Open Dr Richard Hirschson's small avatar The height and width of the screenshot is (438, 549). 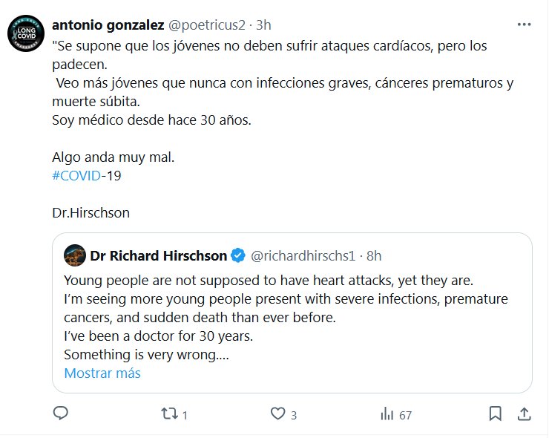(x=73, y=256)
